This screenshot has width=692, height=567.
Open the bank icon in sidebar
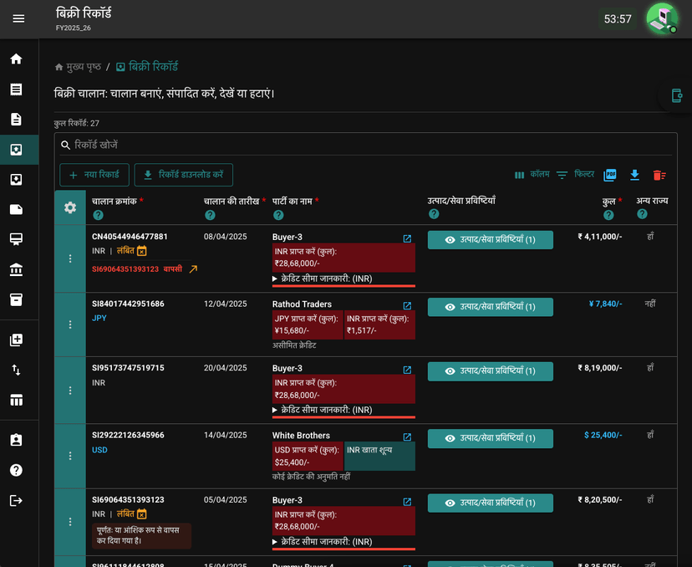tap(17, 269)
